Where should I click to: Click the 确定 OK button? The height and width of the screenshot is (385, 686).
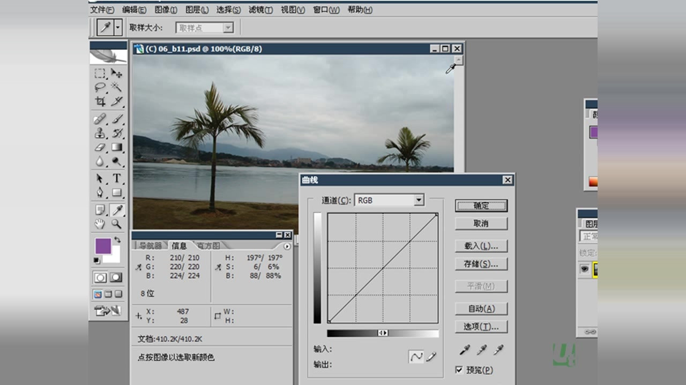(x=481, y=206)
